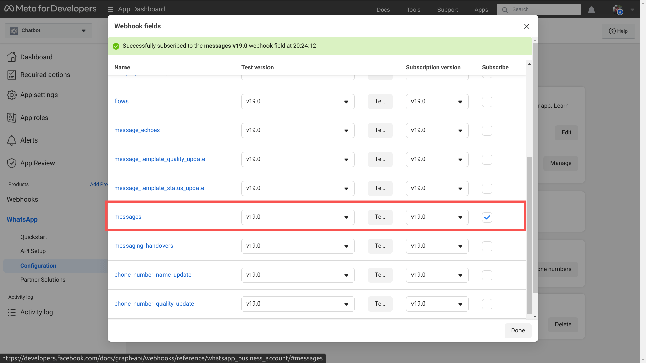Open subscription version dropdown for phone_number_quality_update
Image resolution: width=646 pixels, height=363 pixels.
[437, 304]
